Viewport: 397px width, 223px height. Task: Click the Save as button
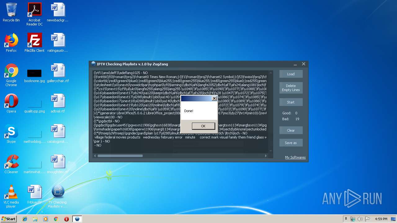291,143
